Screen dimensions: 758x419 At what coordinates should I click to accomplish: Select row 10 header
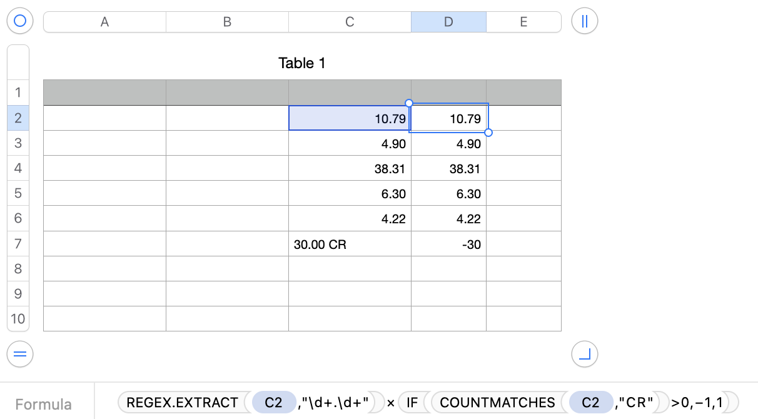18,319
